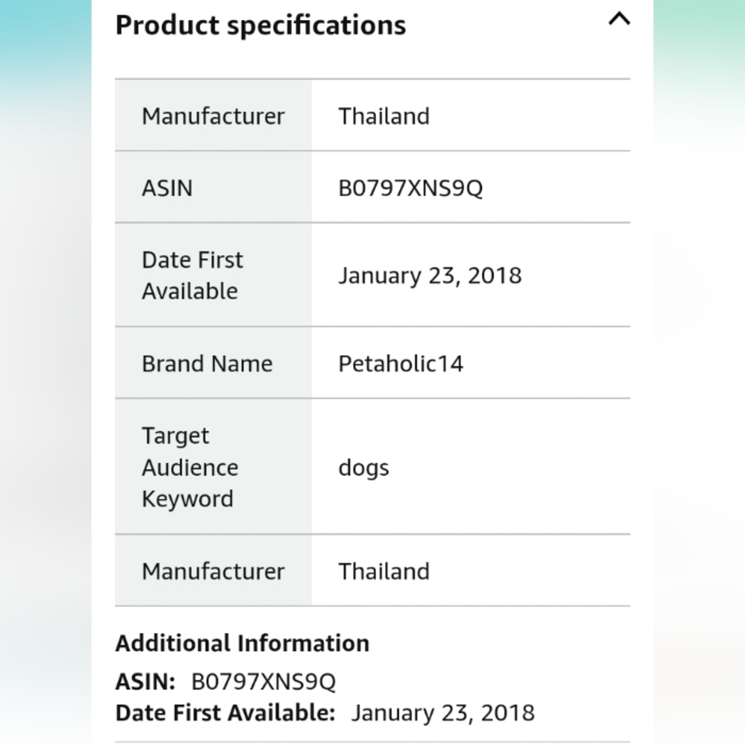Image resolution: width=745 pixels, height=745 pixels.
Task: Collapse the Product specifications chevron
Action: [x=619, y=20]
